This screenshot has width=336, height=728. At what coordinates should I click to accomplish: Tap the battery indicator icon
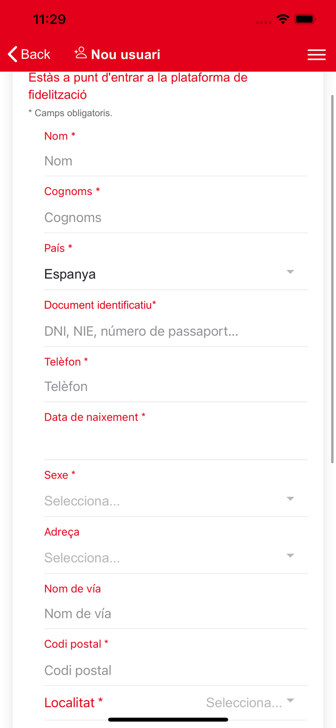(305, 19)
